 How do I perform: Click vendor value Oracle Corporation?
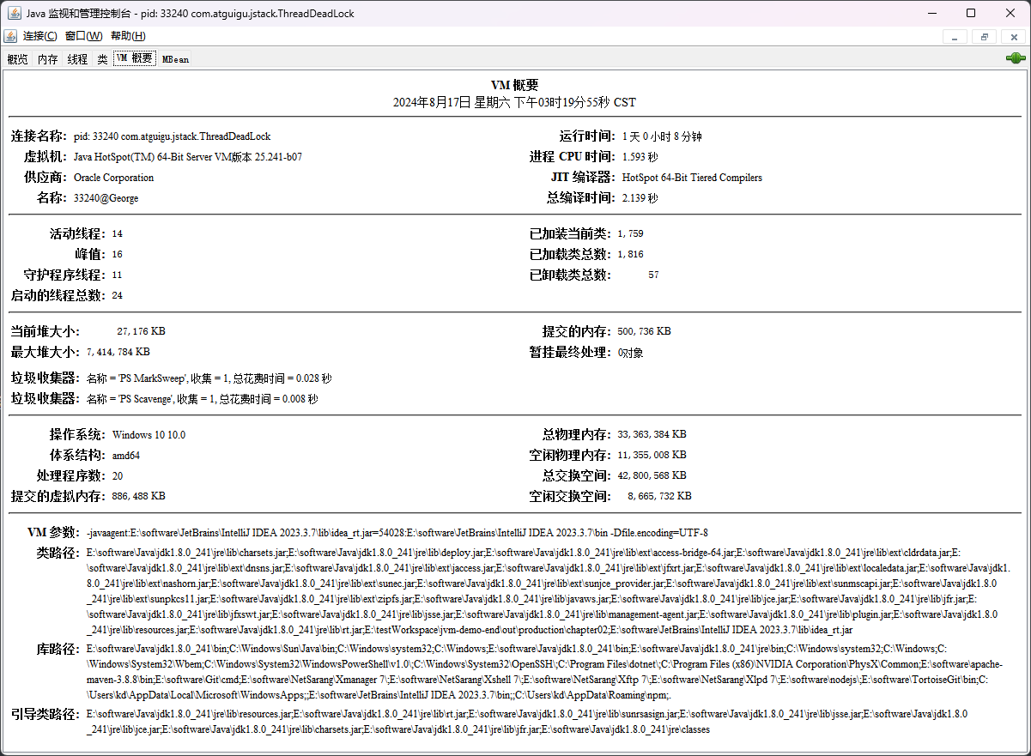point(113,178)
